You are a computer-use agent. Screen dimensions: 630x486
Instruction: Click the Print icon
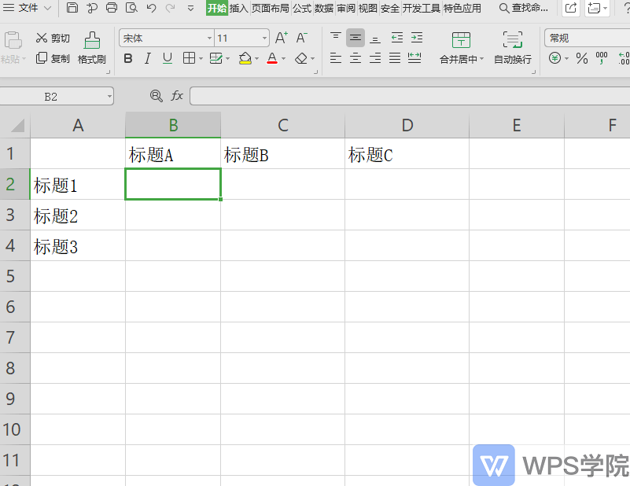click(112, 8)
